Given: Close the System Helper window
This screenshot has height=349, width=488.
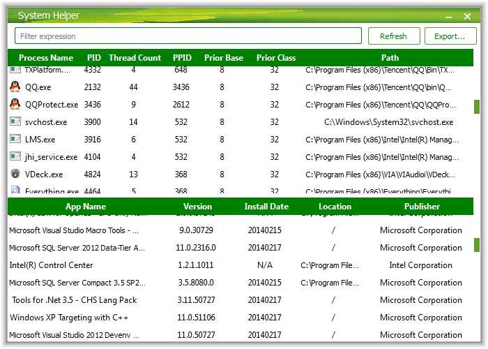Looking at the screenshot, I should pos(467,17).
